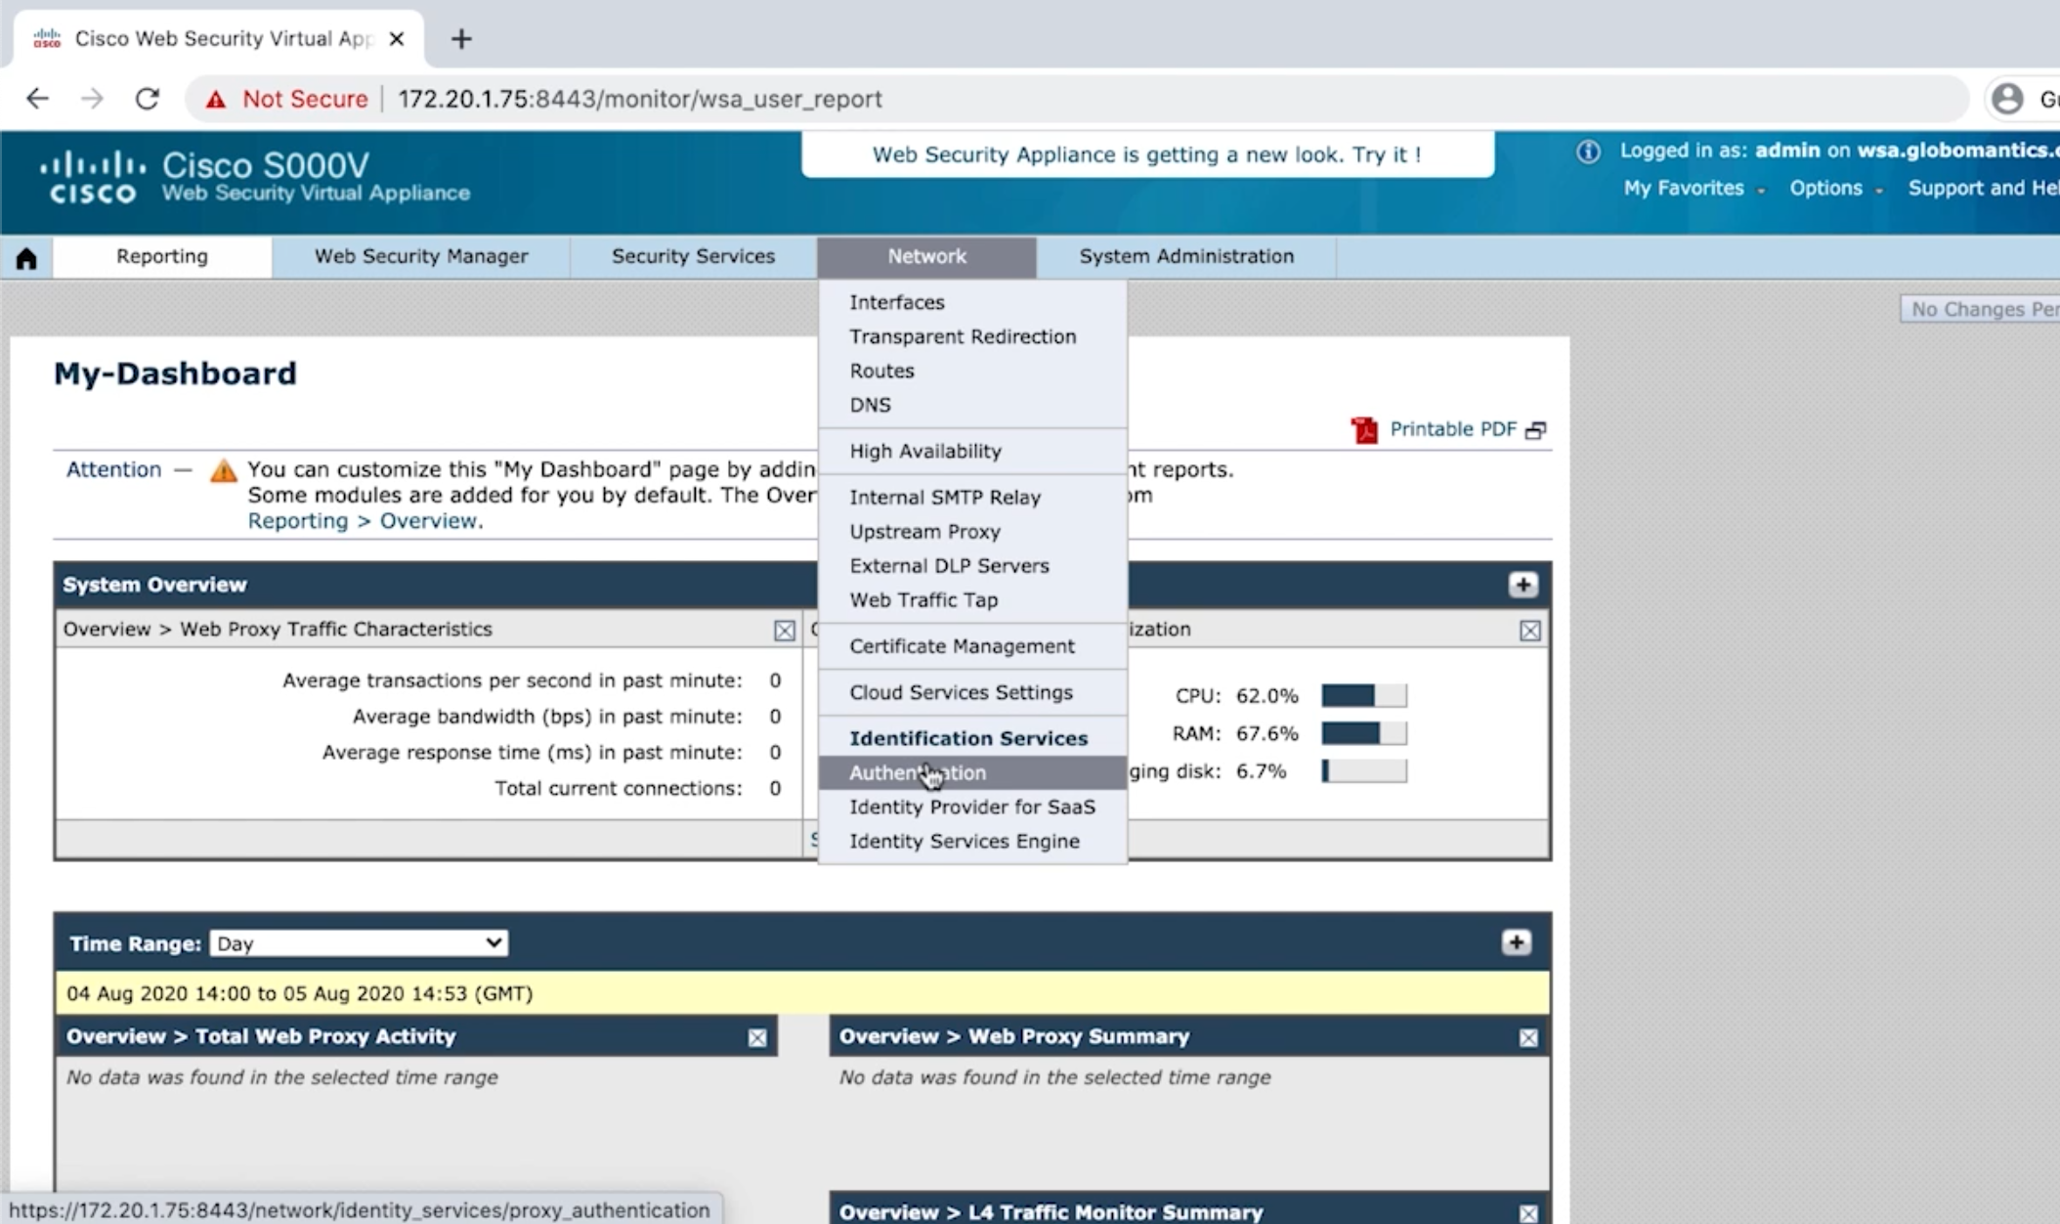Click the Printable PDF link
Screen dimensions: 2060x1224
pos(1453,429)
